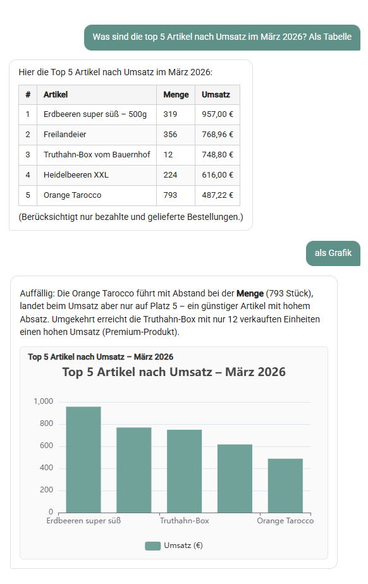Click the Umsatz value 616,00 €

pyautogui.click(x=218, y=175)
